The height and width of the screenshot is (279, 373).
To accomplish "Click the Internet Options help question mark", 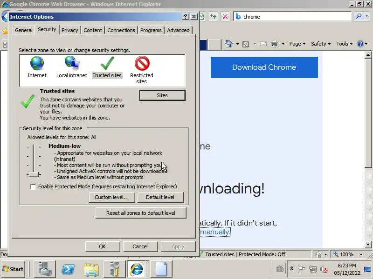I will pyautogui.click(x=185, y=17).
